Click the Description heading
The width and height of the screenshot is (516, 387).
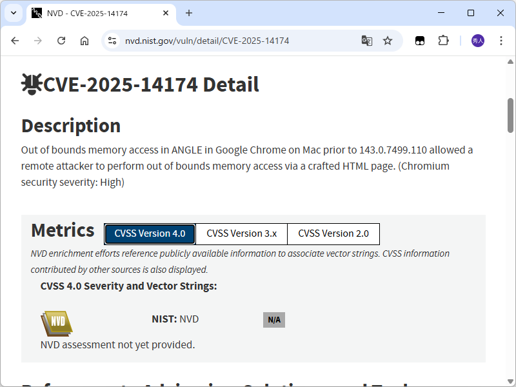tap(71, 126)
